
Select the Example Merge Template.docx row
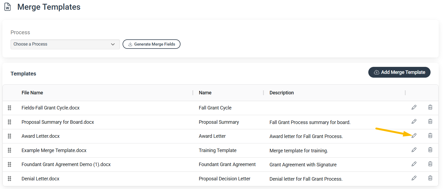tap(221, 150)
